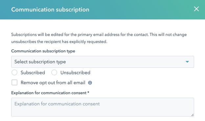Click the required asterisk after consent label
The width and height of the screenshot is (205, 121).
pos(88,92)
